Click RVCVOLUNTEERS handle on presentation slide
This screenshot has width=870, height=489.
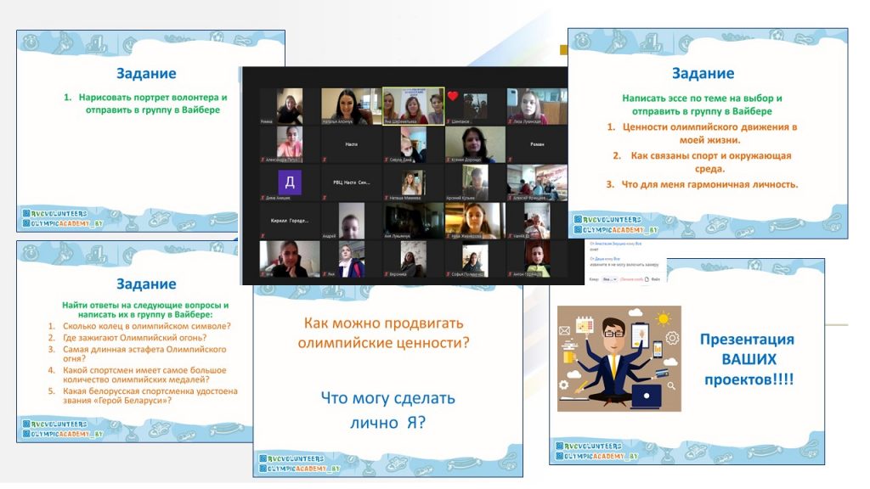pos(592,446)
